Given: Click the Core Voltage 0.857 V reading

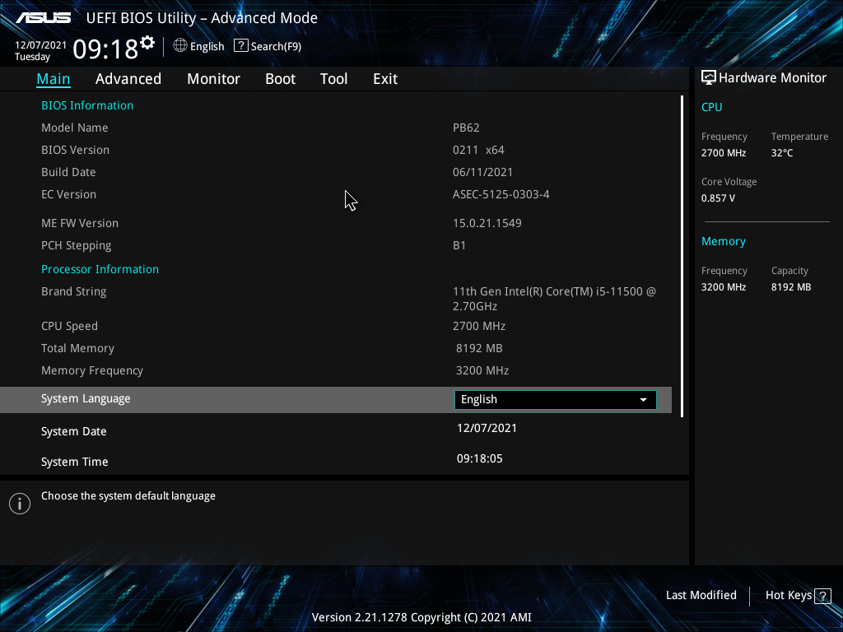Looking at the screenshot, I should point(718,198).
